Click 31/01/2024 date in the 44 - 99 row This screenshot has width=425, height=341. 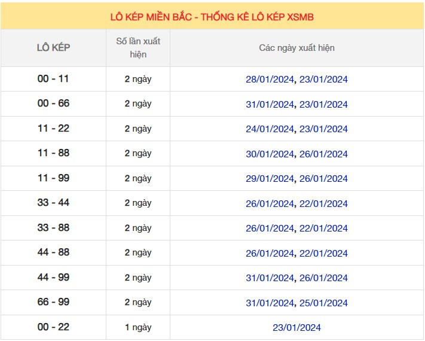270,278
